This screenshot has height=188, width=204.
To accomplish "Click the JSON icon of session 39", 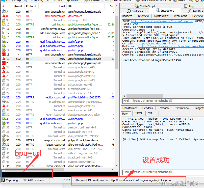I will coord(4,144).
